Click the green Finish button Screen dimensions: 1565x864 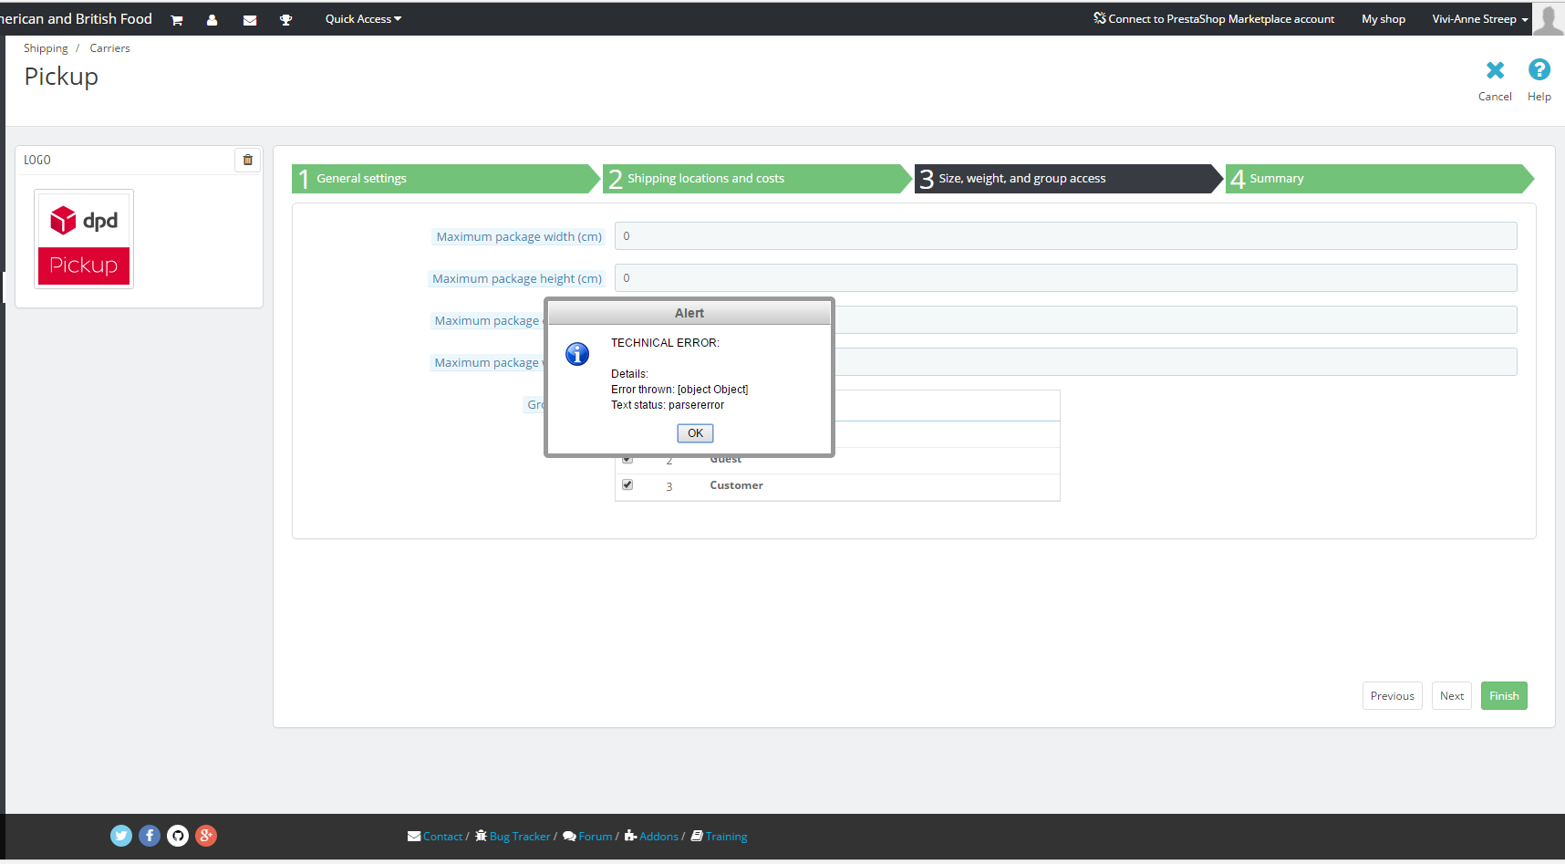1504,696
